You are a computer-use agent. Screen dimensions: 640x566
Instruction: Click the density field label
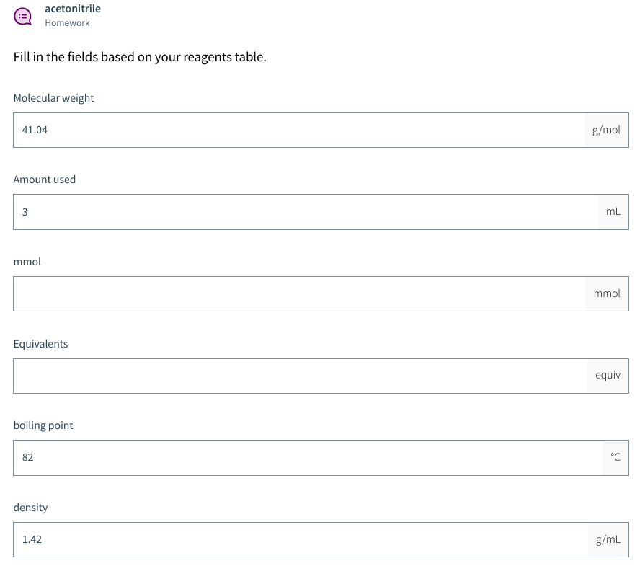point(30,508)
